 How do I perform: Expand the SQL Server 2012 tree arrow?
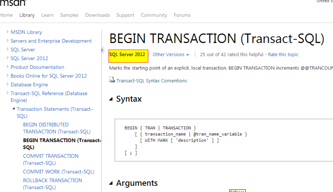(8, 58)
